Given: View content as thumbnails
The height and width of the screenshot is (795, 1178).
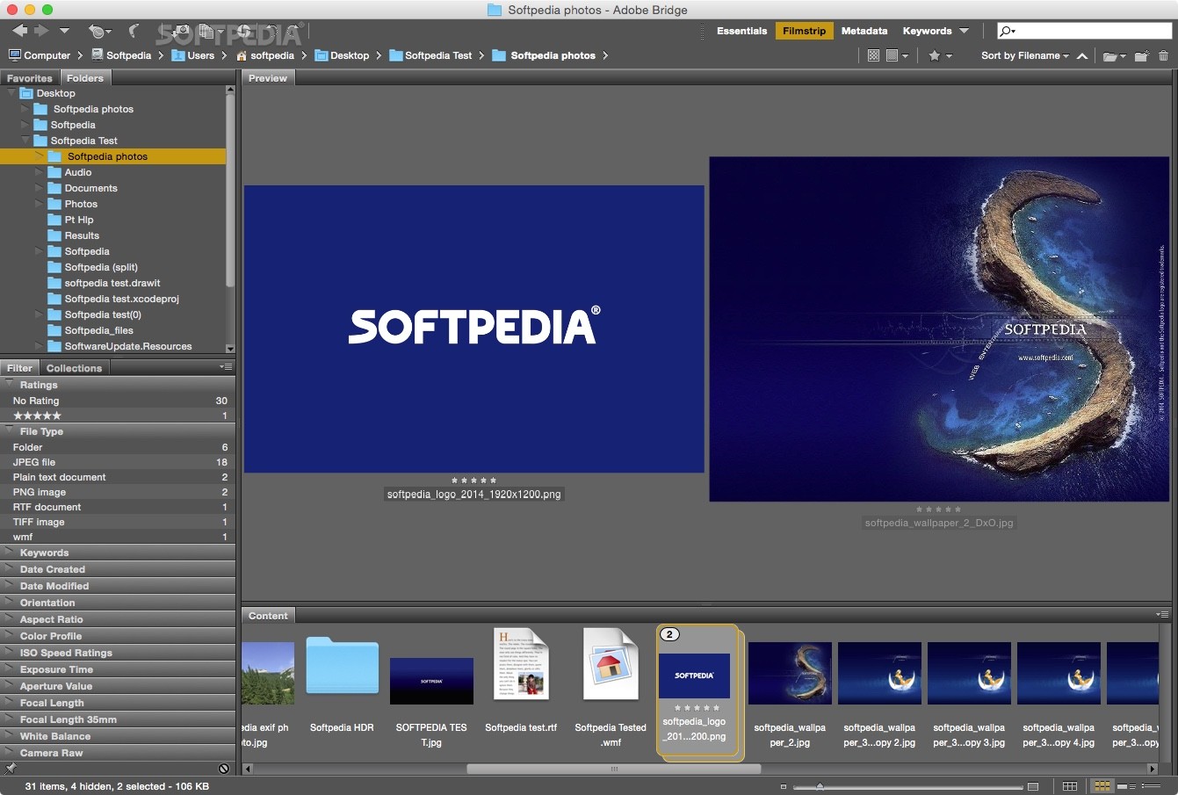Looking at the screenshot, I should pos(1102,786).
